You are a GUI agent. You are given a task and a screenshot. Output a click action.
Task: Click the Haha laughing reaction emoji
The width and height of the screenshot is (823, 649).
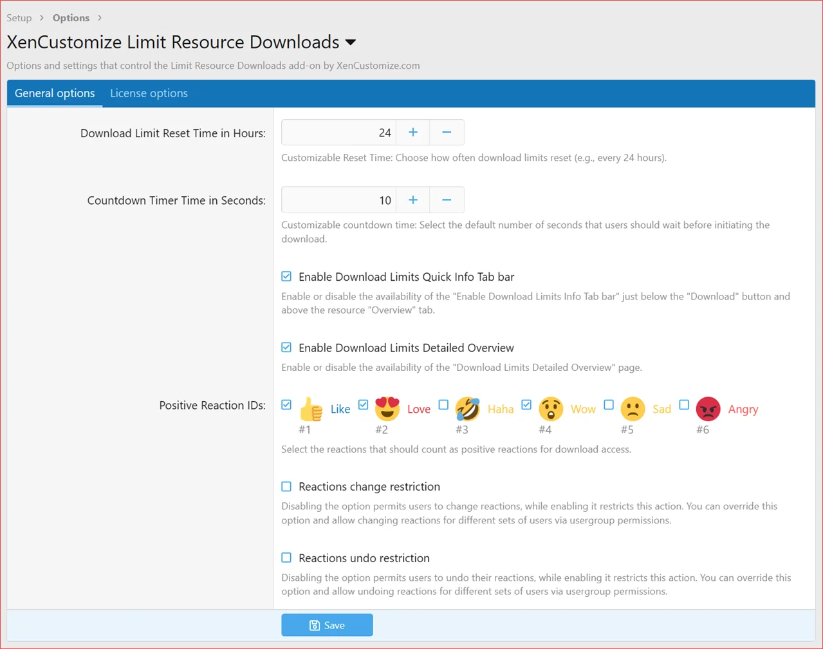tap(467, 409)
